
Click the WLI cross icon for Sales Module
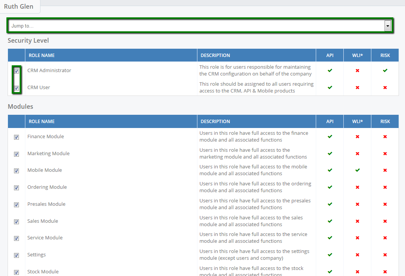point(357,221)
